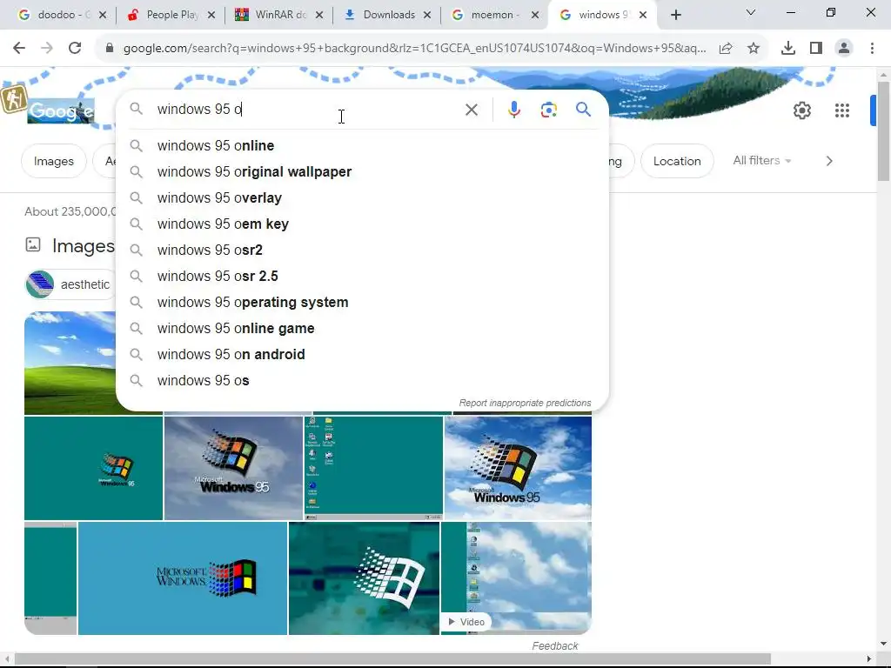Open the teal small Windows 95 logo thumbnail
Viewport: 891px width, 668px height.
pos(93,468)
